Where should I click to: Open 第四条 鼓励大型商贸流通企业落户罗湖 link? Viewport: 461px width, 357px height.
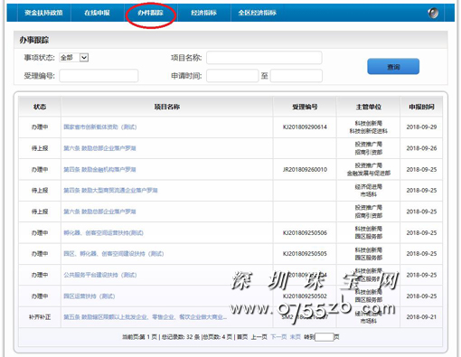coord(110,191)
